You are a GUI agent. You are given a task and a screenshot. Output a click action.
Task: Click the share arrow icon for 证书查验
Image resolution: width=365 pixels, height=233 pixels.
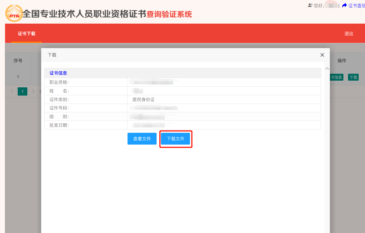point(345,5)
